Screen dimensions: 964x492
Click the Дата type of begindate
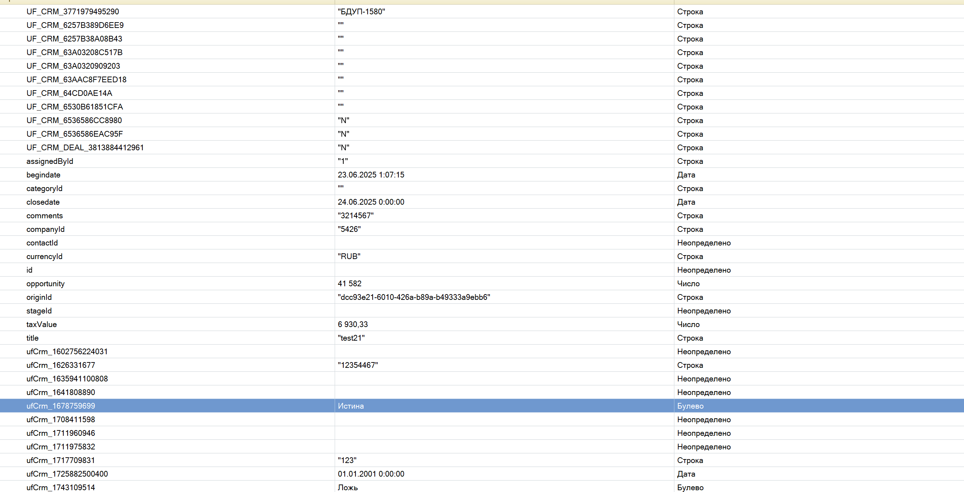[686, 175]
